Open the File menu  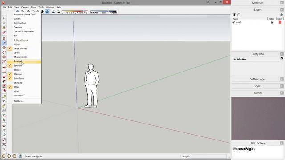coord(4,7)
